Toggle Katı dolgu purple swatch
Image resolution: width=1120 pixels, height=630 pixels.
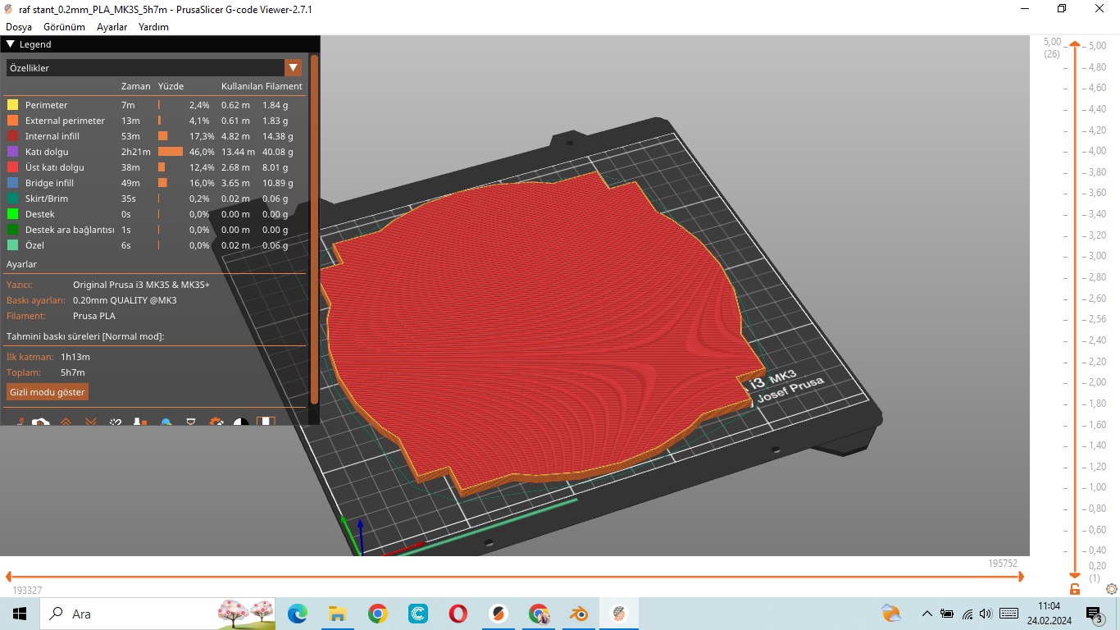coord(12,152)
